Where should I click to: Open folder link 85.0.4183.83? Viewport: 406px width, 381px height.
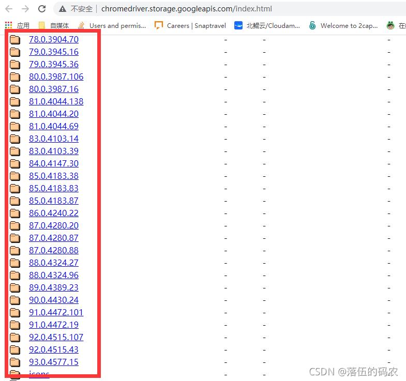pyautogui.click(x=54, y=188)
